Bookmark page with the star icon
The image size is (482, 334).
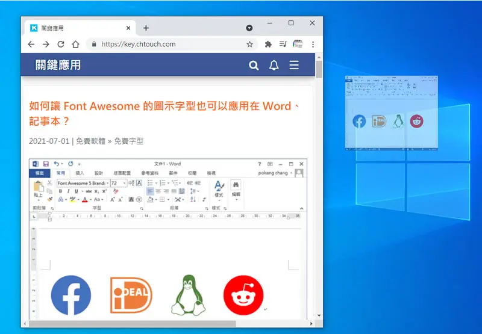(x=249, y=44)
